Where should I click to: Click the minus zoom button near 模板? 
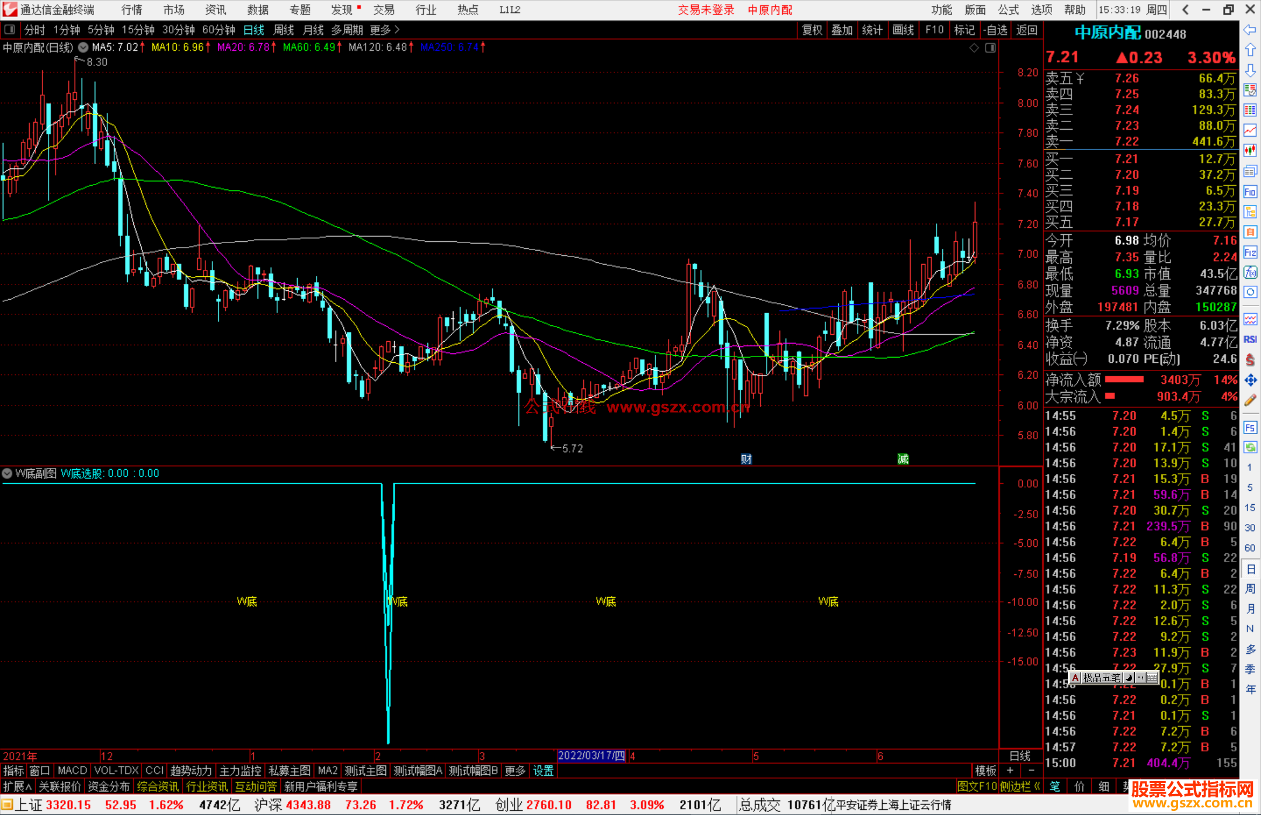(x=1032, y=771)
